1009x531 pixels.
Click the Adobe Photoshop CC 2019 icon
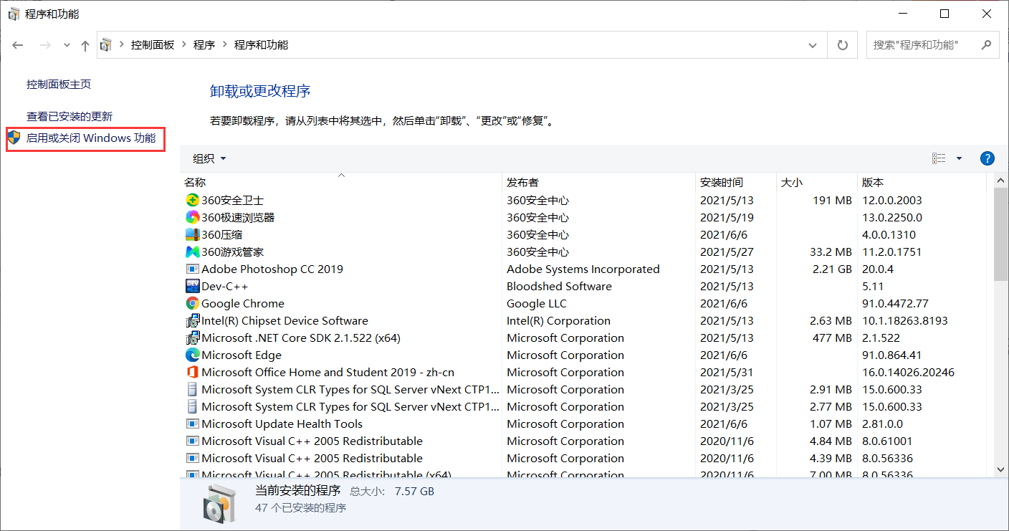click(x=192, y=269)
